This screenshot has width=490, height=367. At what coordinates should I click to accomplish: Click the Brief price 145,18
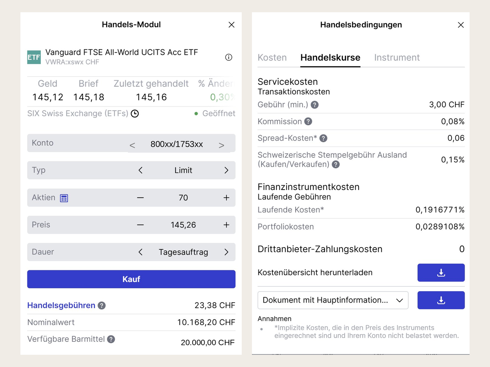click(89, 97)
